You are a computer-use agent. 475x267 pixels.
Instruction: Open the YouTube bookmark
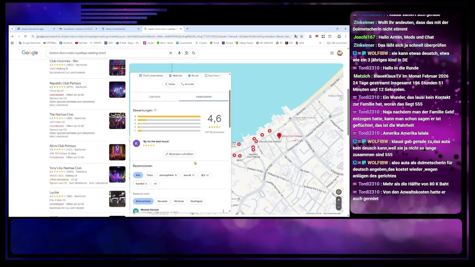(x=81, y=43)
